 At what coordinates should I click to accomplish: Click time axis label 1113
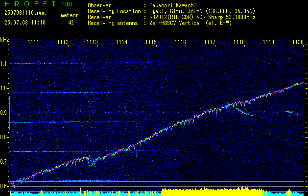pos(93,42)
